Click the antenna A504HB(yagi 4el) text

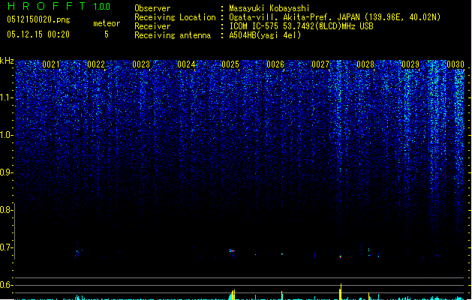(x=265, y=35)
